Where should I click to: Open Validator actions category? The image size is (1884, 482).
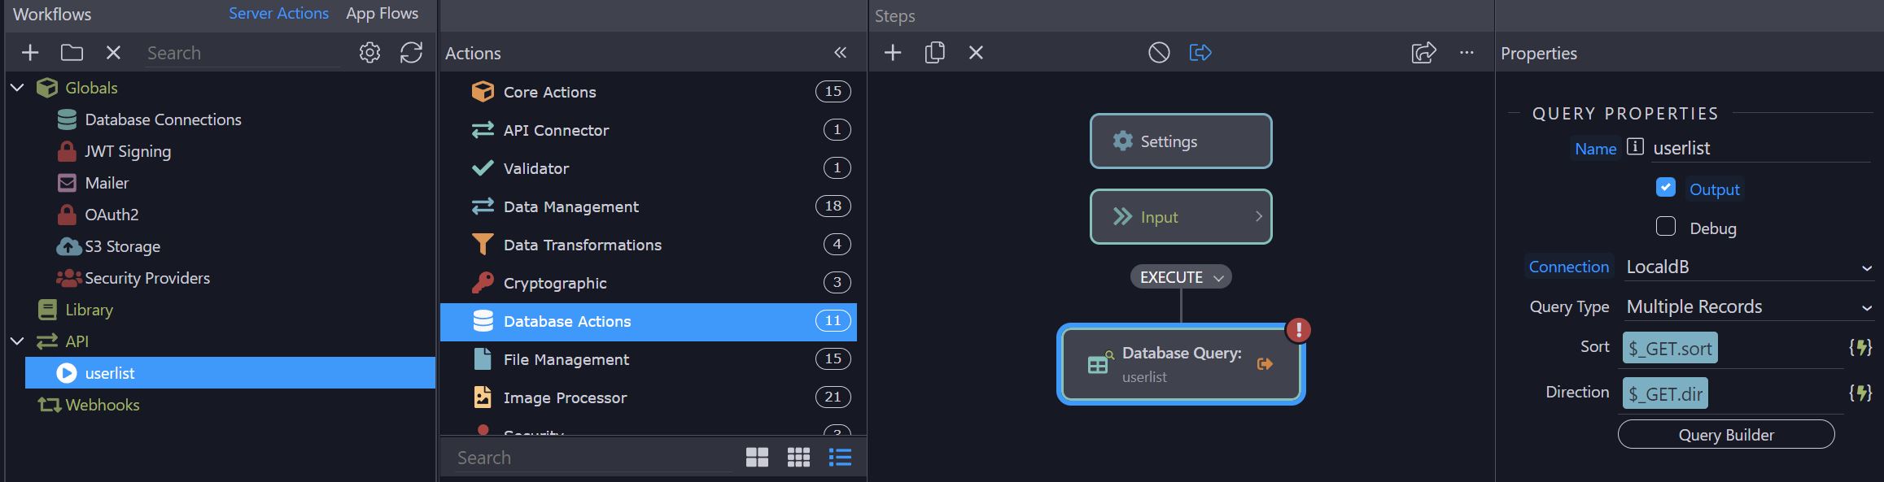[649, 168]
